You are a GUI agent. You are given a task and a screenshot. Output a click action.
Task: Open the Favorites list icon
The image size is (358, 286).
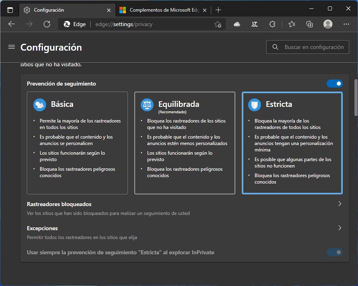(291, 24)
